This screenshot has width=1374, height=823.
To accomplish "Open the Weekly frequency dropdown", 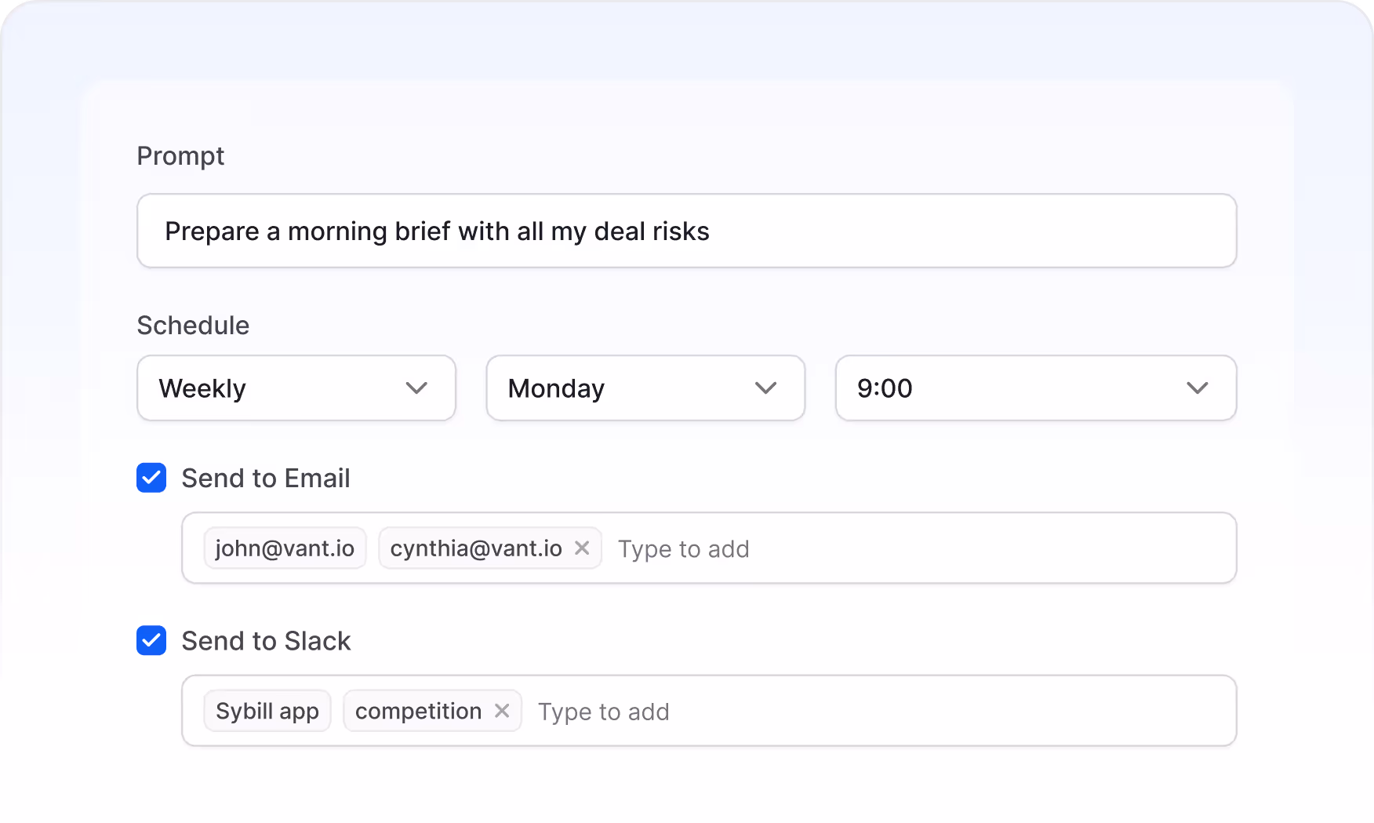I will tap(296, 388).
